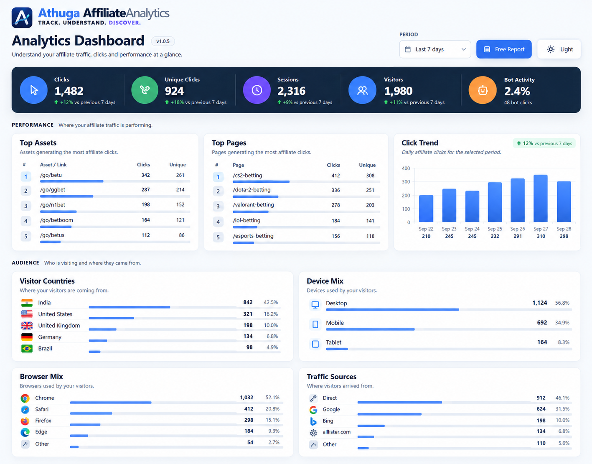Open the /cs2-betting page link

[x=247, y=176]
